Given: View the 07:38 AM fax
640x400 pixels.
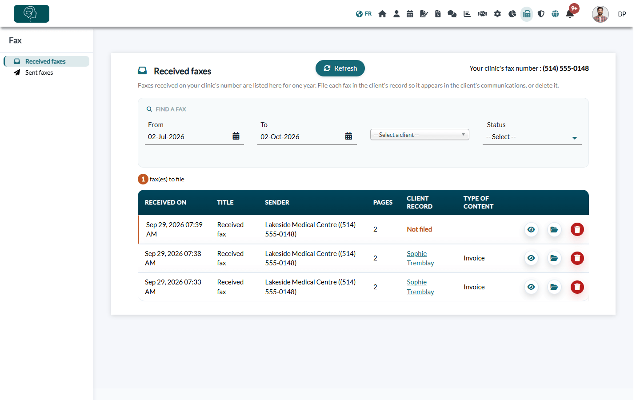Looking at the screenshot, I should pyautogui.click(x=531, y=258).
